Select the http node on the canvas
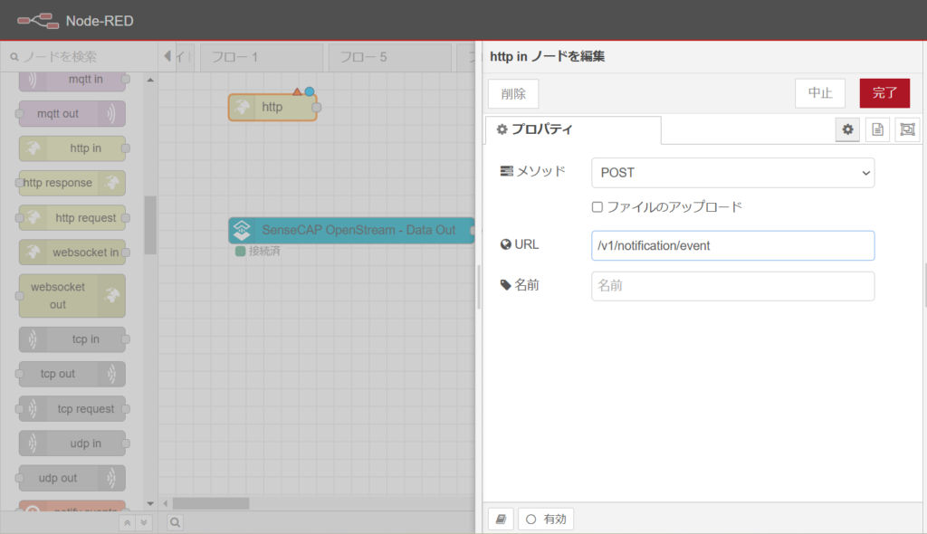Screen dimensions: 927x534 pos(272,107)
